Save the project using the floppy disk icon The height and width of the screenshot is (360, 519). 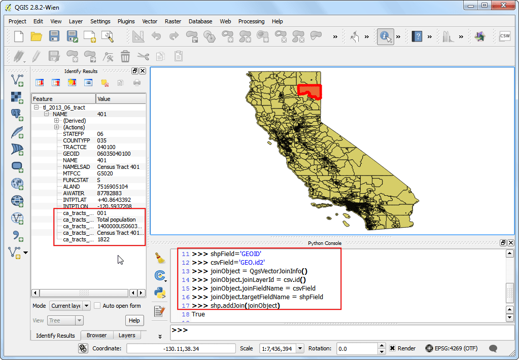pos(54,36)
